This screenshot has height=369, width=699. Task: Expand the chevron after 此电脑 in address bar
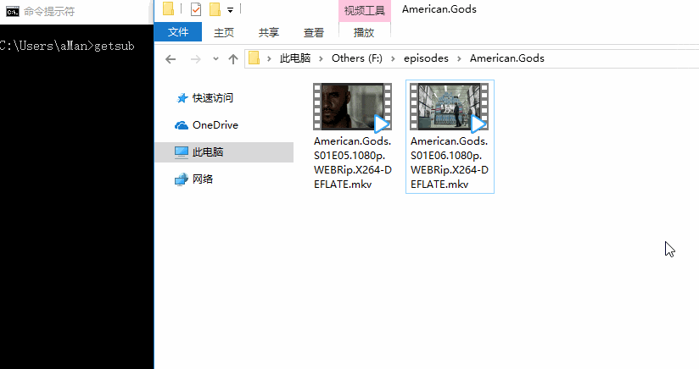[x=321, y=58]
